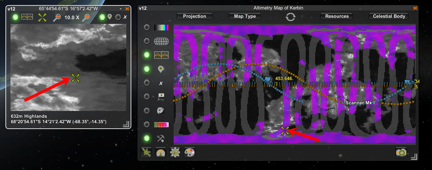Toggle orbit overlay light in zoom window

click(x=16, y=17)
